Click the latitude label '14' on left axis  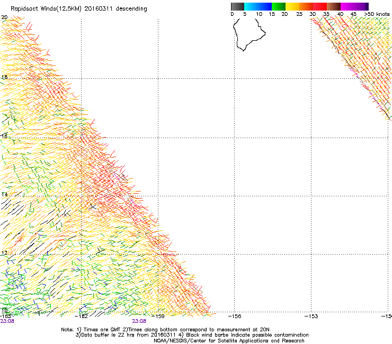click(x=4, y=195)
